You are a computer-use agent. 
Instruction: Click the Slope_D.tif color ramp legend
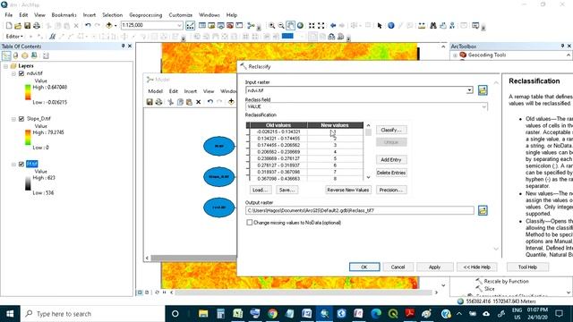pyautogui.click(x=28, y=138)
